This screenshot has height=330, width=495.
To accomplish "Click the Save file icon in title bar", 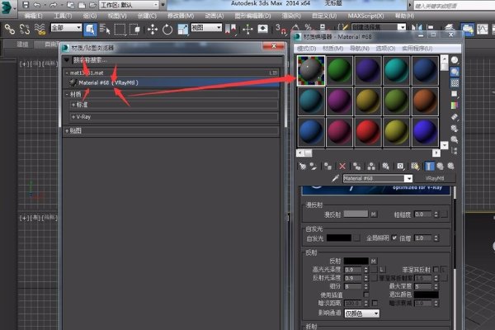I will pyautogui.click(x=26, y=5).
